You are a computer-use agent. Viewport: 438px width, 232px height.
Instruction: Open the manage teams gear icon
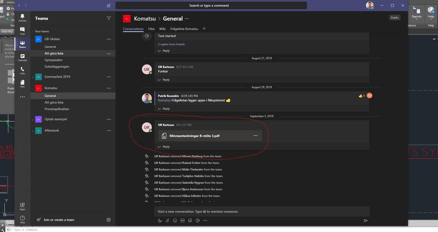[x=109, y=220]
